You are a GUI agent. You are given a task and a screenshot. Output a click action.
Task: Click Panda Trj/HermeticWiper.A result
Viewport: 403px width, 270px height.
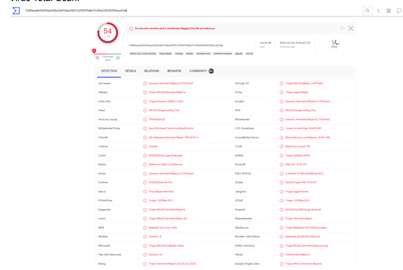pyautogui.click(x=298, y=255)
